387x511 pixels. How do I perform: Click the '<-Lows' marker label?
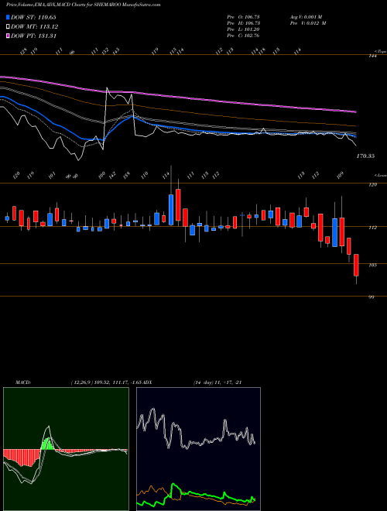(380, 175)
